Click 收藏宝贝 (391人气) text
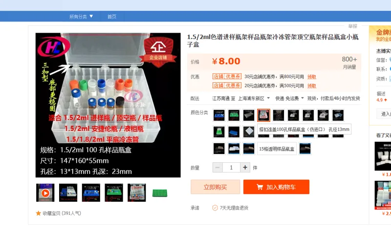This screenshot has width=391, height=231. (x=62, y=213)
